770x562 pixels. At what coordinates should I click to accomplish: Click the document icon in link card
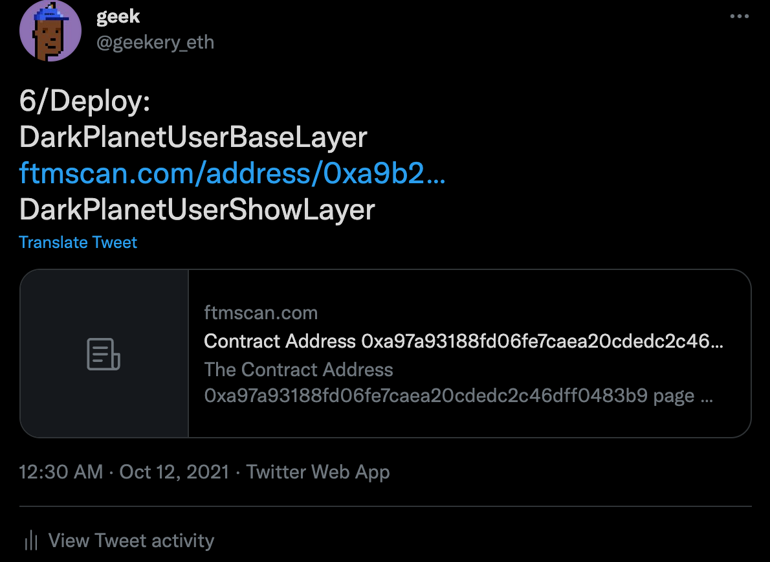click(x=104, y=354)
